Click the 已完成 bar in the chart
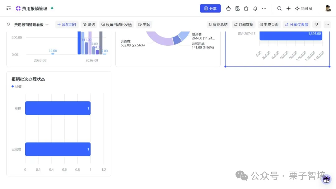This screenshot has height=189, width=336. pyautogui.click(x=58, y=149)
